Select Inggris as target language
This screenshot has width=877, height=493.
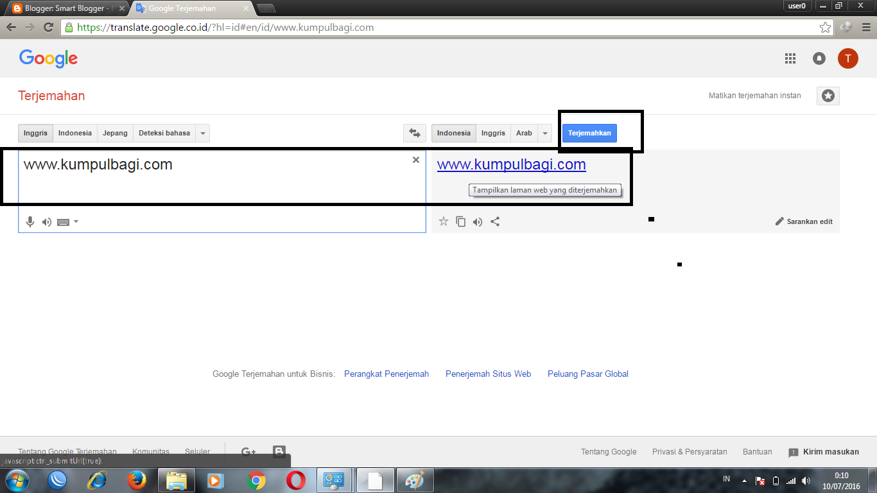493,133
